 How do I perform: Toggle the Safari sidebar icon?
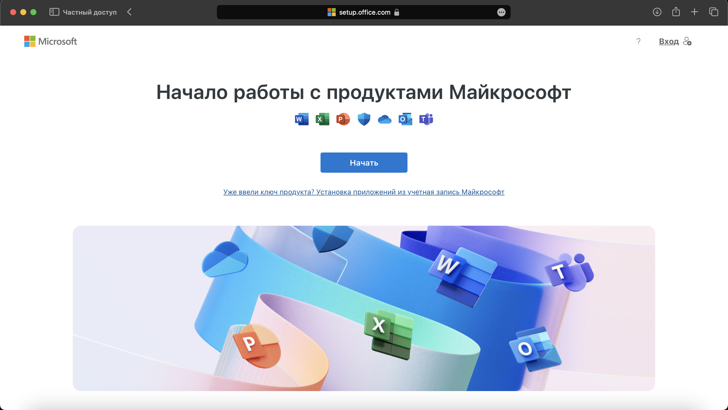(54, 12)
